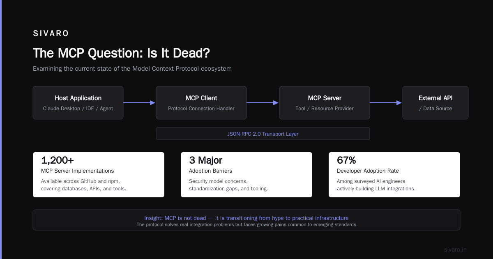Click 'Claude Desktop / IDE / Agent' text

78,109
